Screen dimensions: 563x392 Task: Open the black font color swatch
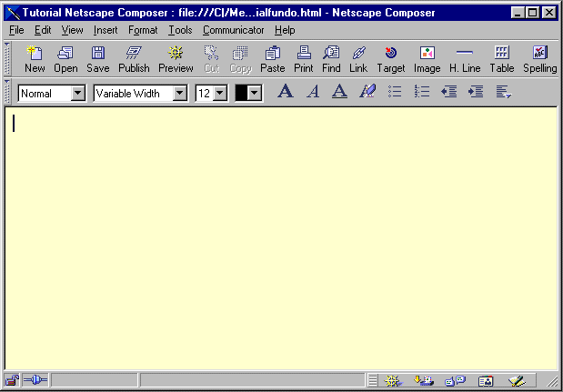tap(247, 93)
